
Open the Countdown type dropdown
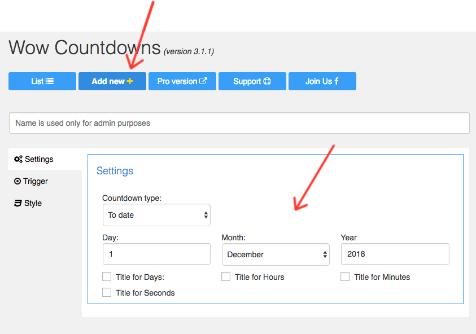pyautogui.click(x=156, y=215)
